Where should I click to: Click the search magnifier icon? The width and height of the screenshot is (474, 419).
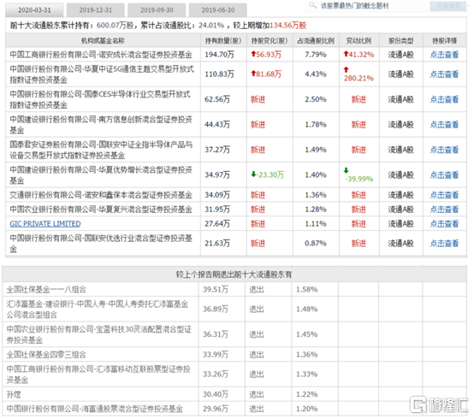coord(312,5)
